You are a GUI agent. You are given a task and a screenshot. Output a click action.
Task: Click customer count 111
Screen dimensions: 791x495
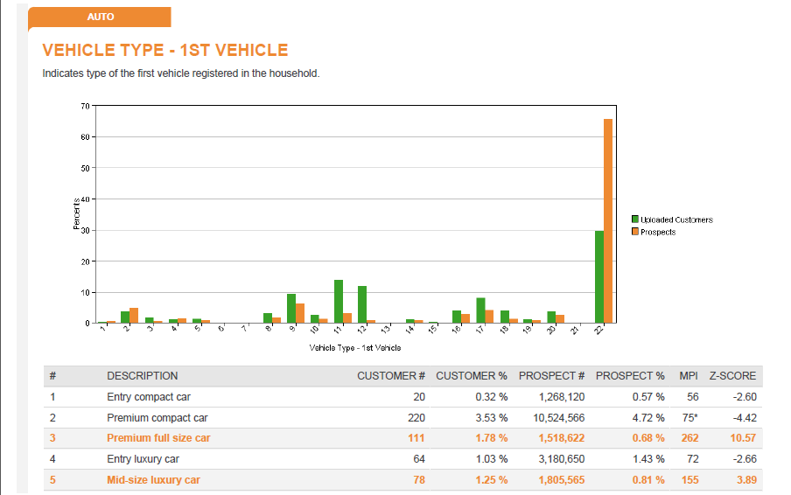click(416, 438)
